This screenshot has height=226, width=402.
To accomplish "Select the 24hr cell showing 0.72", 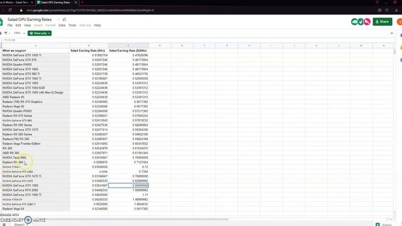I will coord(128,167).
